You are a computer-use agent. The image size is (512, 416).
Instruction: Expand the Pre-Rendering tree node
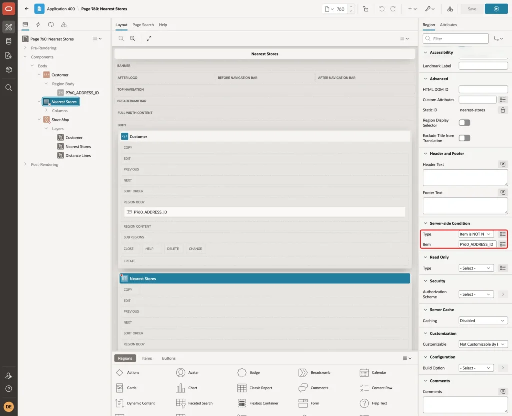[25, 48]
